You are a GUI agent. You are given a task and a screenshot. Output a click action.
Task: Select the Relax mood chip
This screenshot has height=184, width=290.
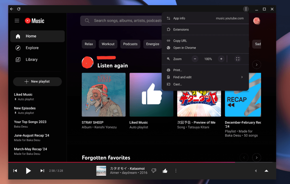(89, 44)
